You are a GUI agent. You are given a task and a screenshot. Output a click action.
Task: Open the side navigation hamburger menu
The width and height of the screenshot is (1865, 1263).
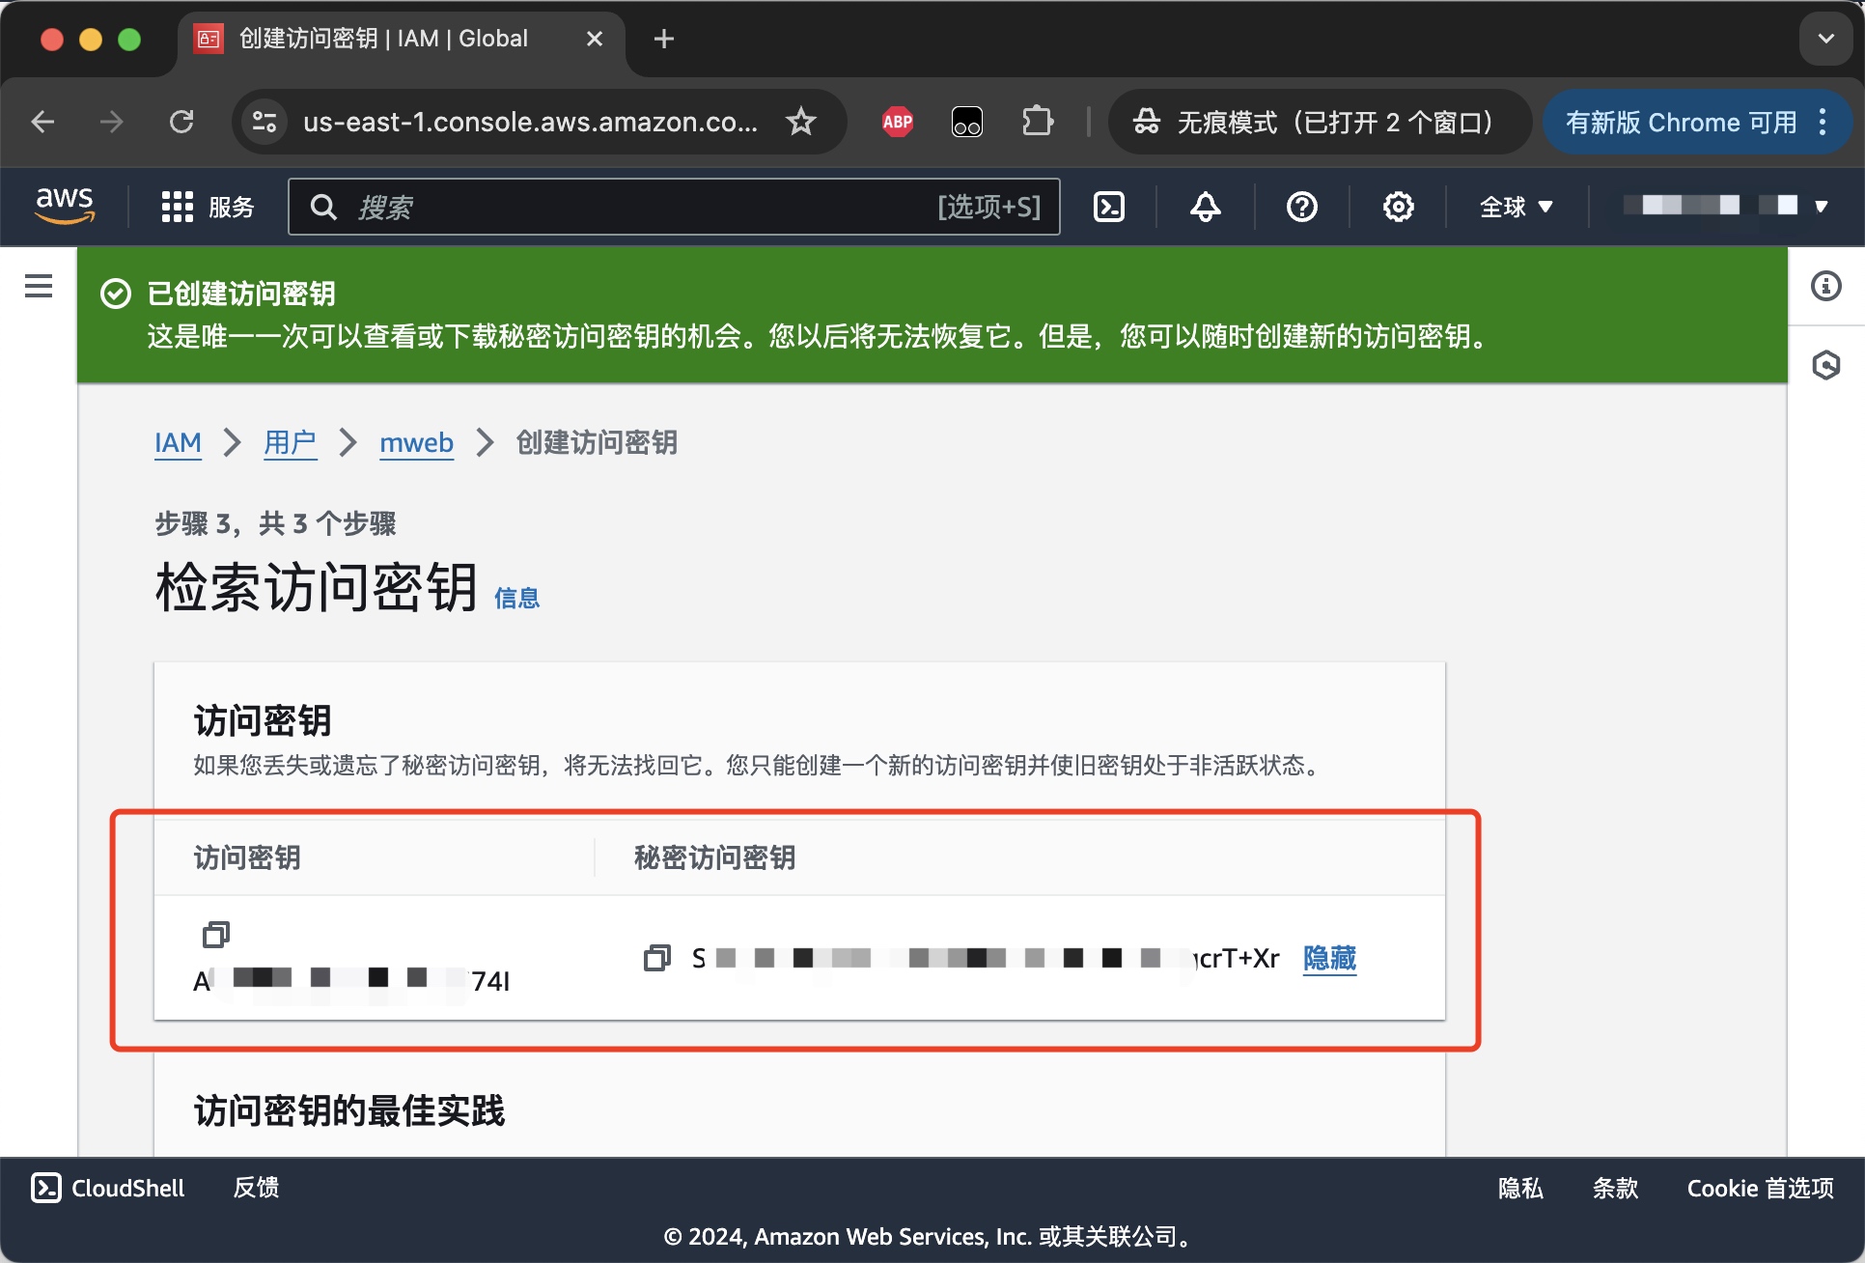[39, 286]
